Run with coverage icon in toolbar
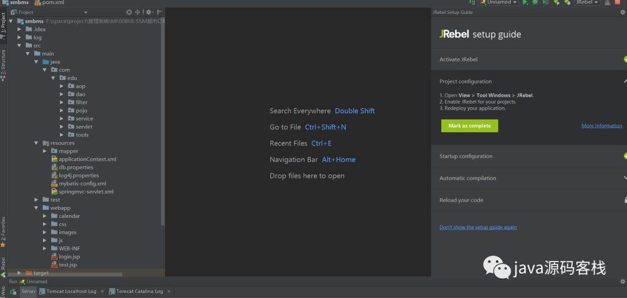Image resolution: width=627 pixels, height=298 pixels. click(x=546, y=2)
